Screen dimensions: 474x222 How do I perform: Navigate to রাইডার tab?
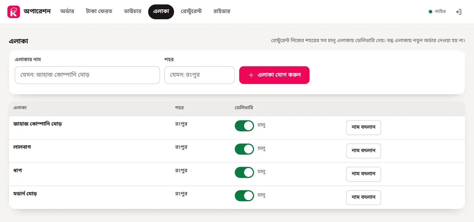[222, 12]
